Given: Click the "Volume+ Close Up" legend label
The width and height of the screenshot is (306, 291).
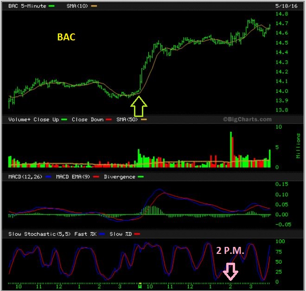Looking at the screenshot, I should pos(33,120).
